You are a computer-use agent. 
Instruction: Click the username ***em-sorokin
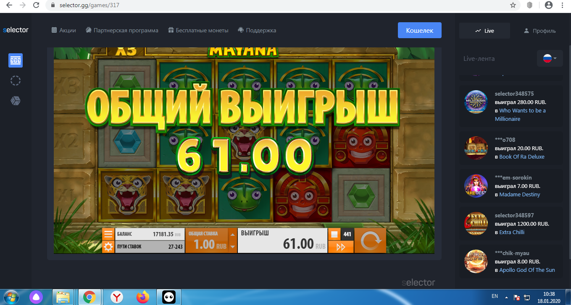coord(514,177)
